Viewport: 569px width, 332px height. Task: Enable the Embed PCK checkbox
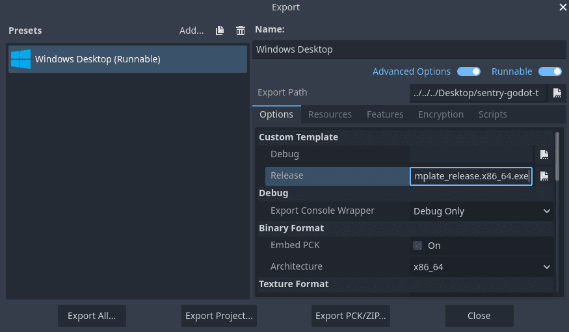pyautogui.click(x=418, y=246)
